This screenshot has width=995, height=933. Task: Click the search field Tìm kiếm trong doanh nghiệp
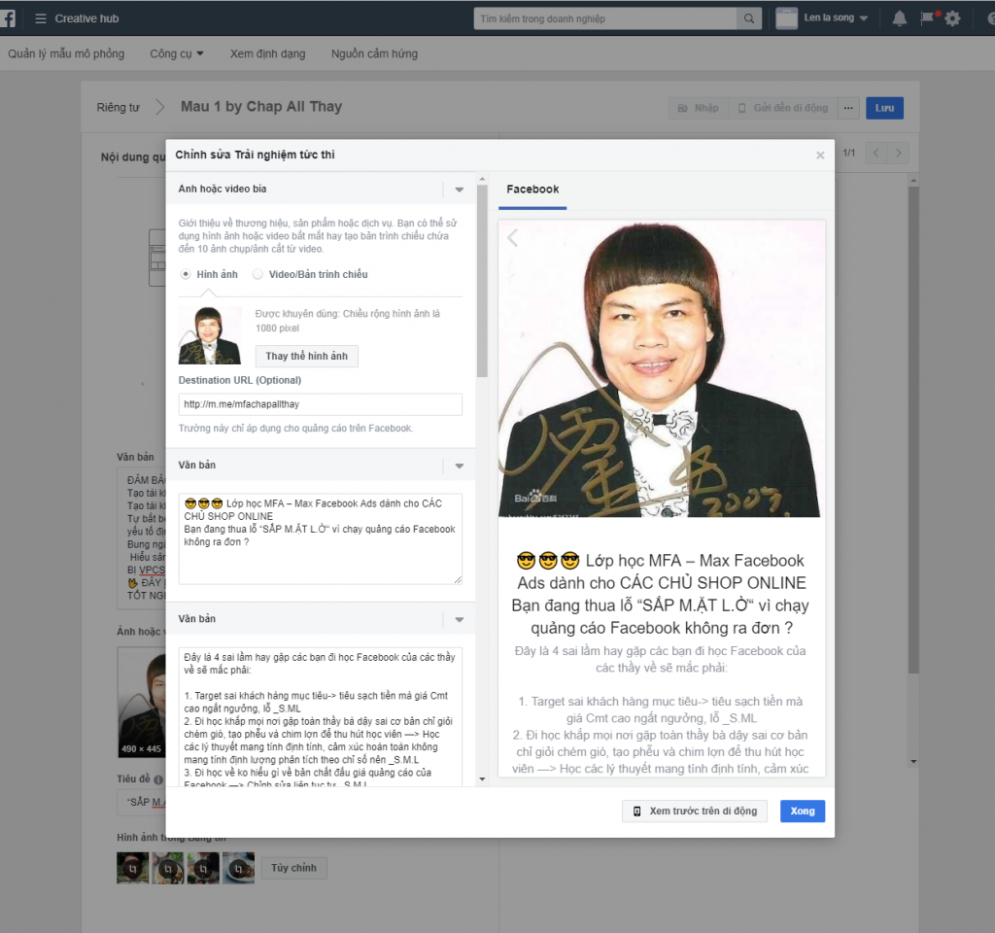point(606,18)
